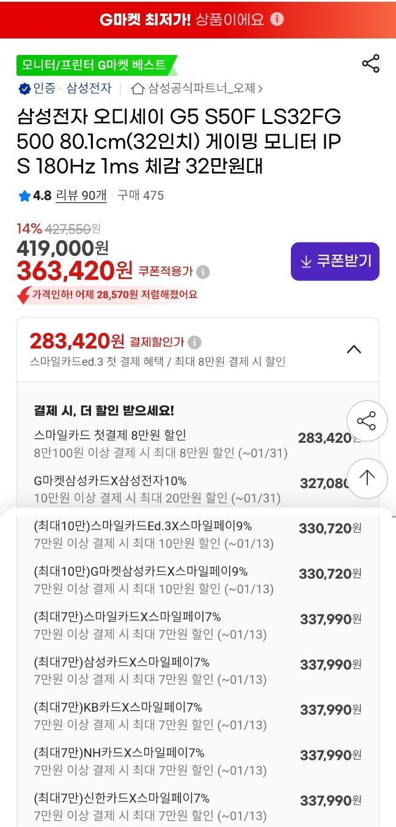The height and width of the screenshot is (827, 396).
Task: Open the 리뷰 90개 reviews link
Action: (81, 195)
